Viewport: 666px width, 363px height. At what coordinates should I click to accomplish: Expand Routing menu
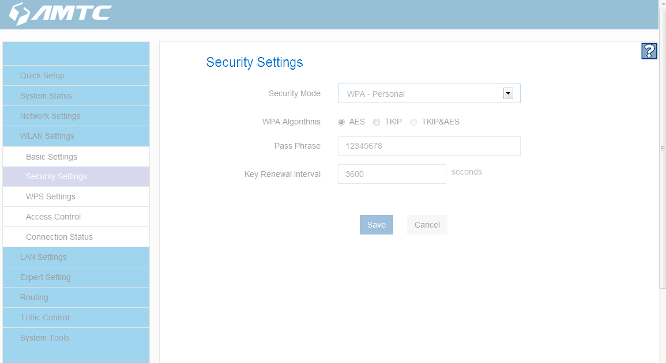click(76, 297)
